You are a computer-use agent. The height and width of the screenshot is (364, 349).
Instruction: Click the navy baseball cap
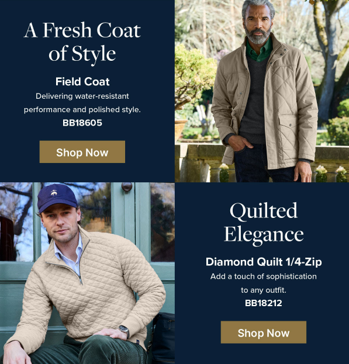click(x=57, y=197)
